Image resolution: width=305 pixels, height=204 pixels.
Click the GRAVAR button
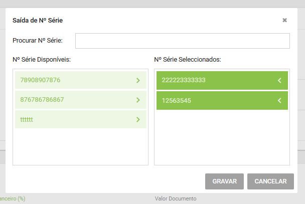[224, 181]
